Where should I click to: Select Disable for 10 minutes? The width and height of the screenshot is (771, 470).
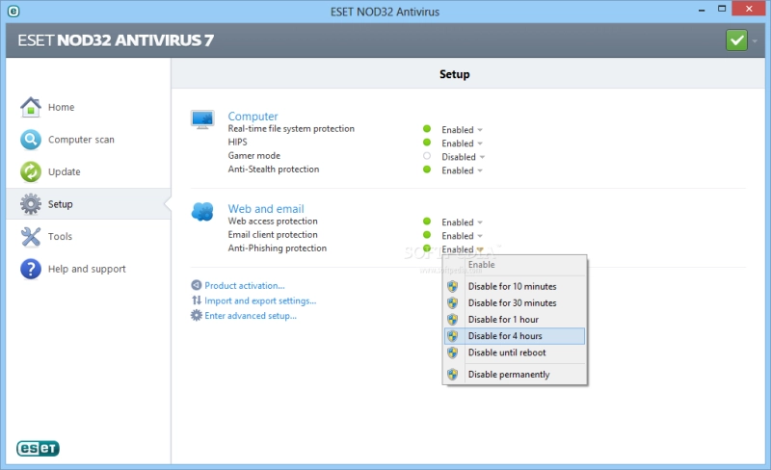pyautogui.click(x=515, y=286)
